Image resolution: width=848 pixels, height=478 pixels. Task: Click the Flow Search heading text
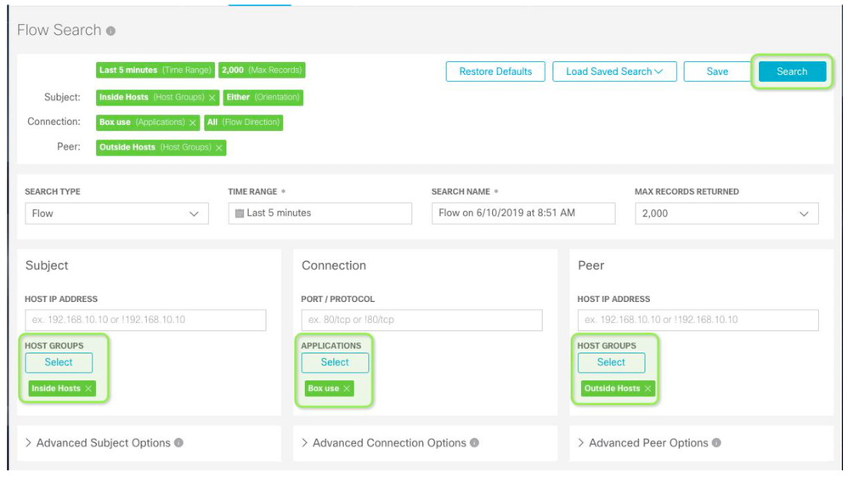point(59,30)
